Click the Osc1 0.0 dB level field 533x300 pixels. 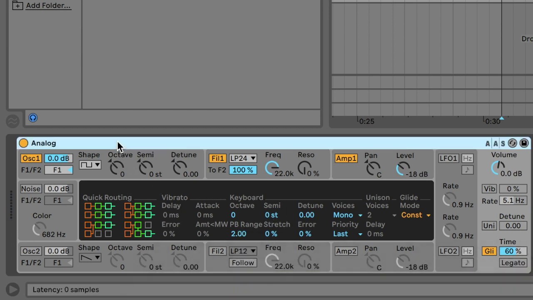pyautogui.click(x=58, y=158)
